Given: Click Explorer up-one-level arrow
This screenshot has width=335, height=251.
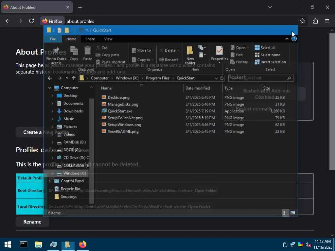Looking at the screenshot, I should click(x=74, y=78).
